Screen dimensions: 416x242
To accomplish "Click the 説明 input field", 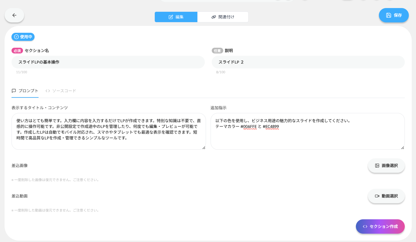I will (x=308, y=62).
